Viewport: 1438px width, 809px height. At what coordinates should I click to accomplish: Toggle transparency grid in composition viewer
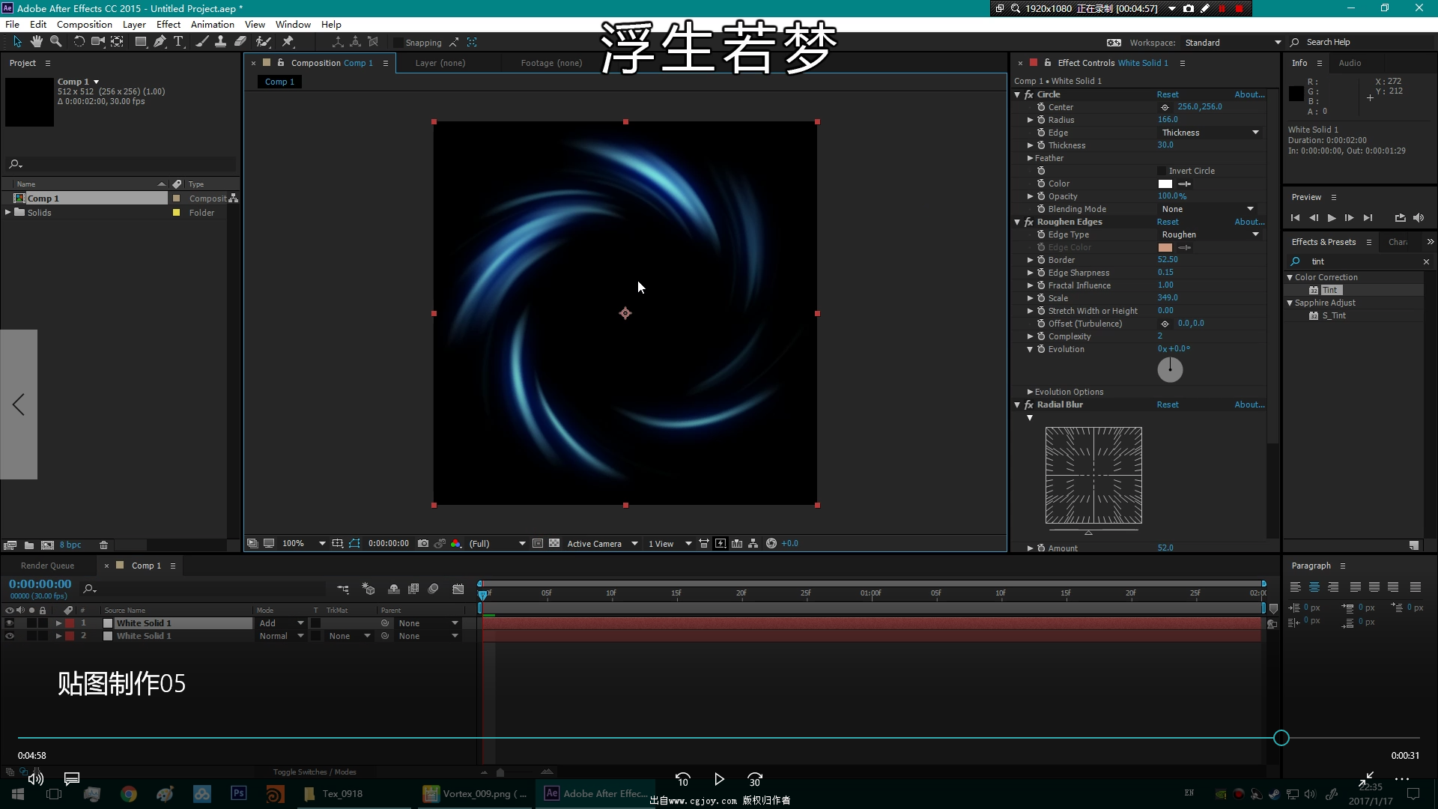coord(554,544)
